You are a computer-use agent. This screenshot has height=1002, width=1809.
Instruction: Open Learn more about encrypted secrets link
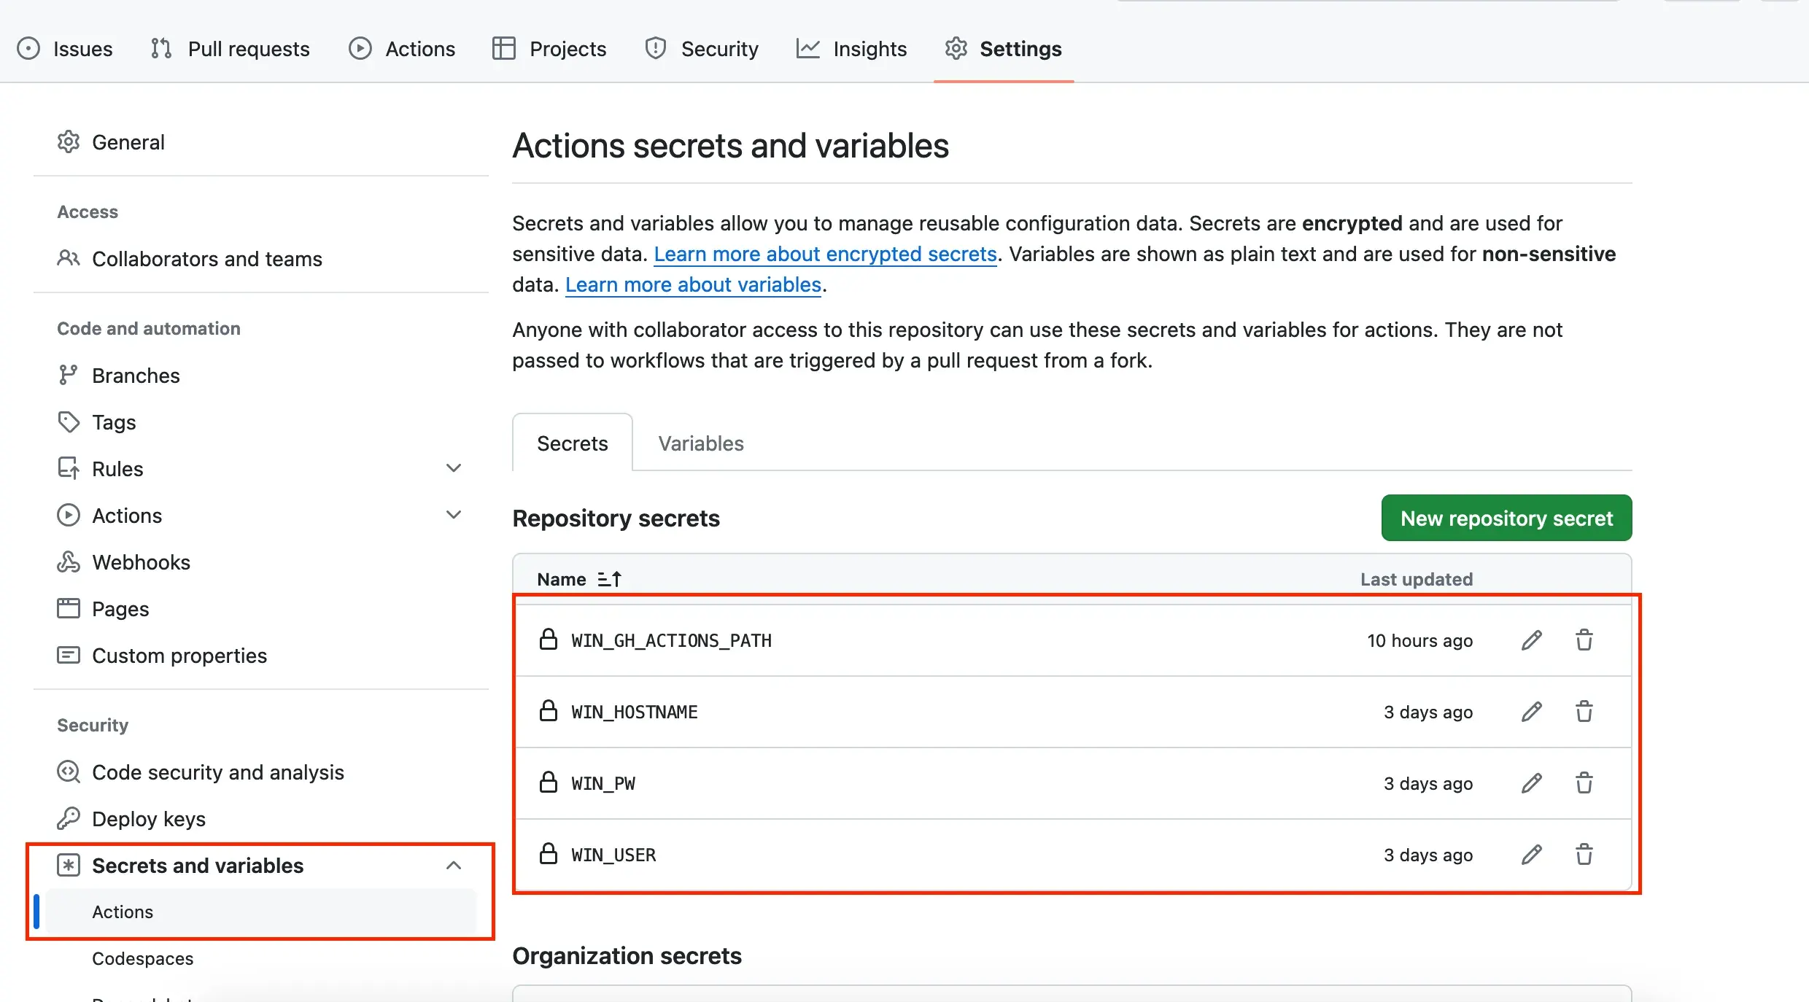(x=825, y=254)
